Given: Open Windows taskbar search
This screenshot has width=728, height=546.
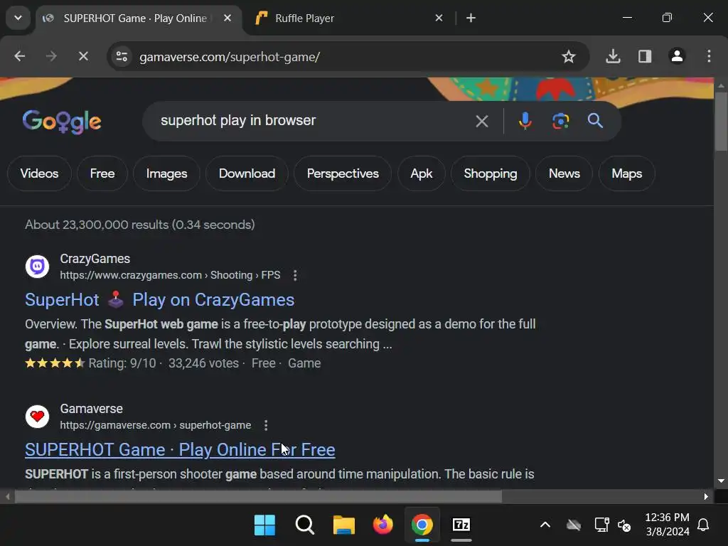Looking at the screenshot, I should (x=304, y=525).
